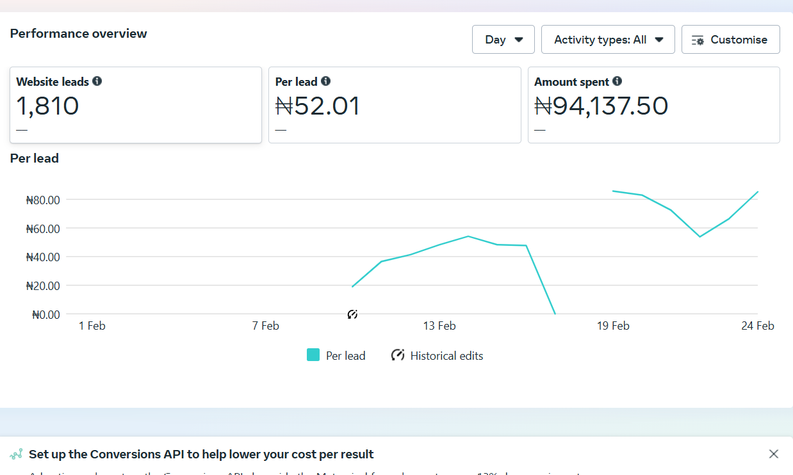The height and width of the screenshot is (475, 793).
Task: Open the Day time-breakdown dropdown
Action: (x=503, y=40)
